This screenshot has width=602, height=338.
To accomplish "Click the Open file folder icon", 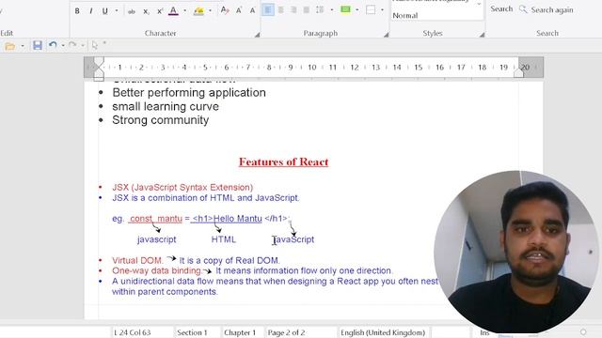I will (x=10, y=46).
